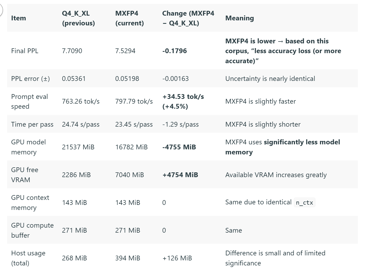Viewport: 365px width, 276px height.
Task: Click the 797.79 tok/s speed cell
Action: 134,101
